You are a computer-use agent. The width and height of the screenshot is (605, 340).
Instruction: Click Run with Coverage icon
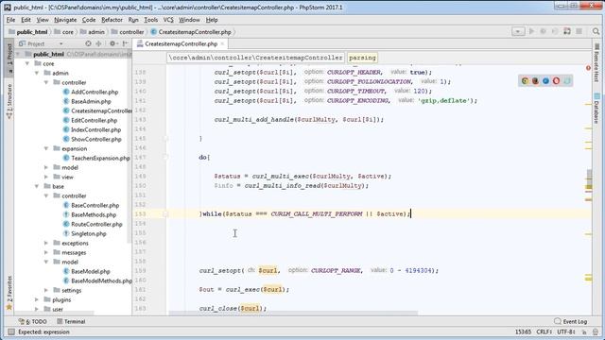click(x=555, y=31)
